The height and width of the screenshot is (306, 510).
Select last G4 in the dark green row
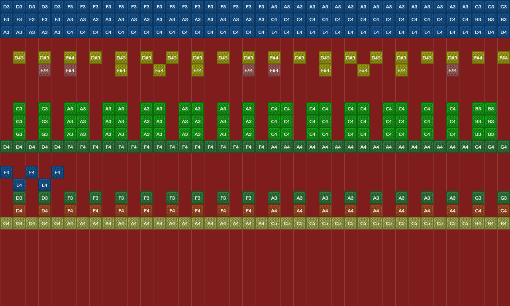[x=504, y=147]
